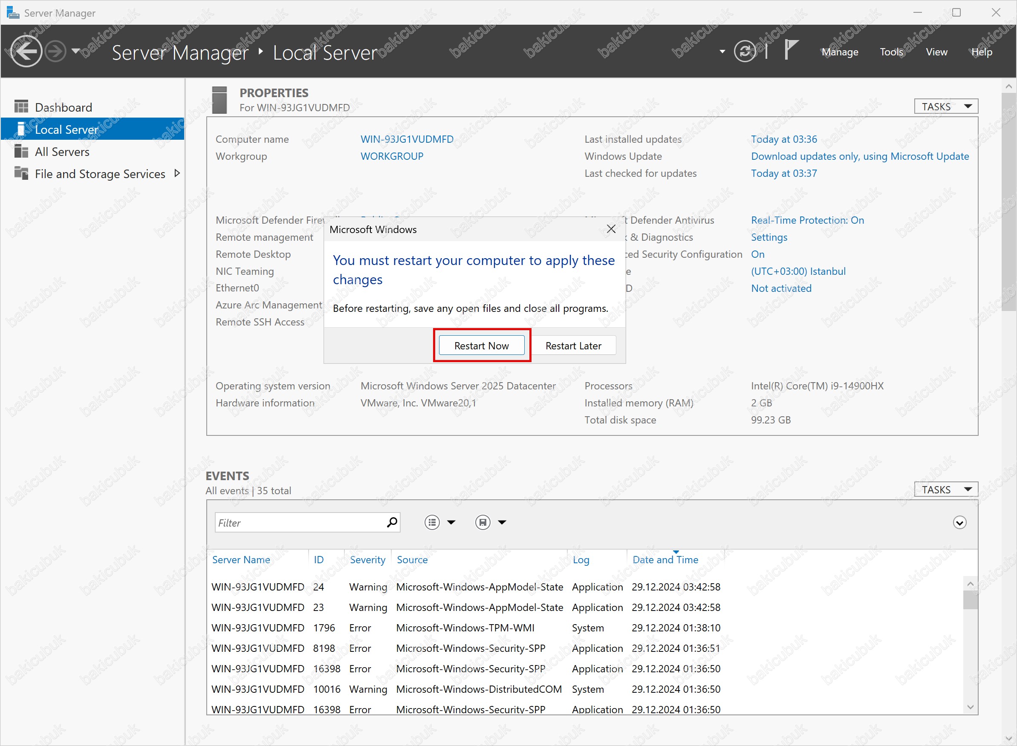
Task: Close the Microsoft Windows dialog
Action: click(611, 229)
